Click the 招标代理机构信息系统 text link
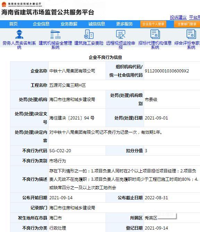200x232 pixels. 155,45
